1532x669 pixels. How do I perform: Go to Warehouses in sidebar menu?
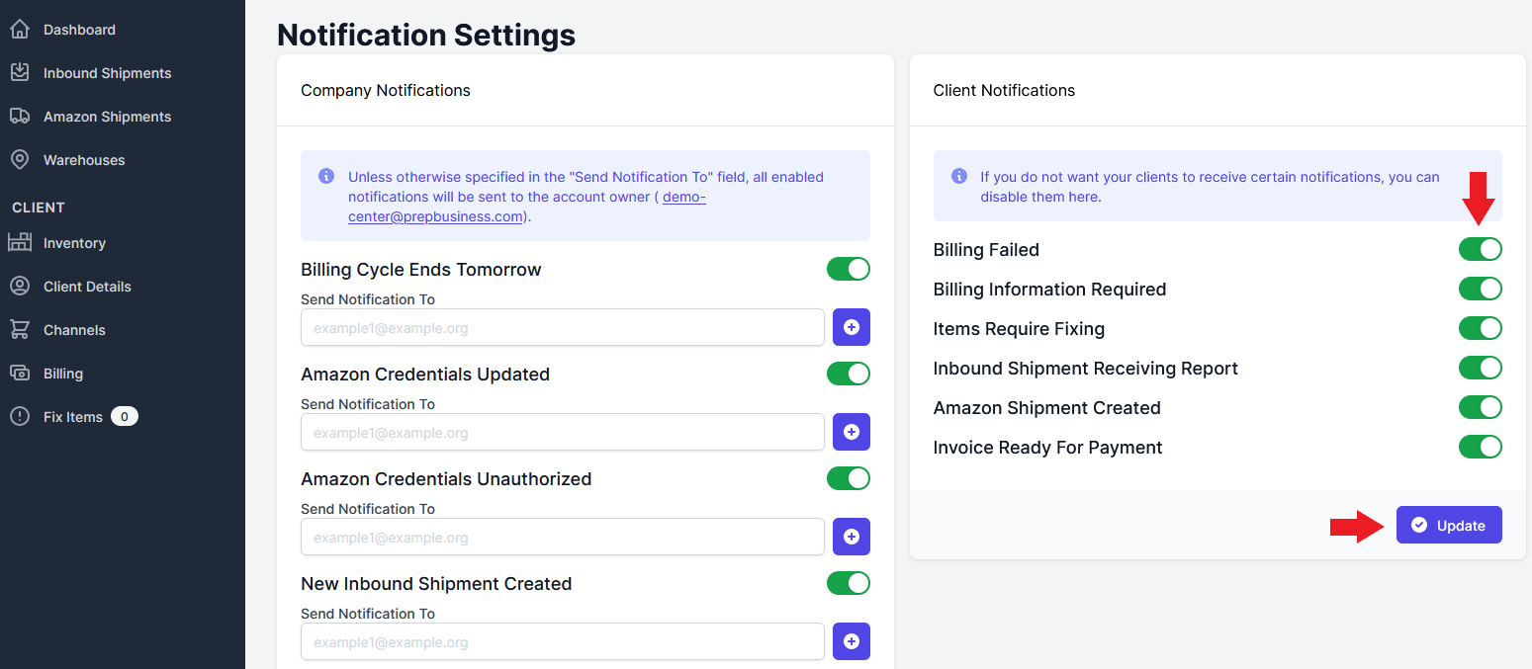pyautogui.click(x=84, y=160)
